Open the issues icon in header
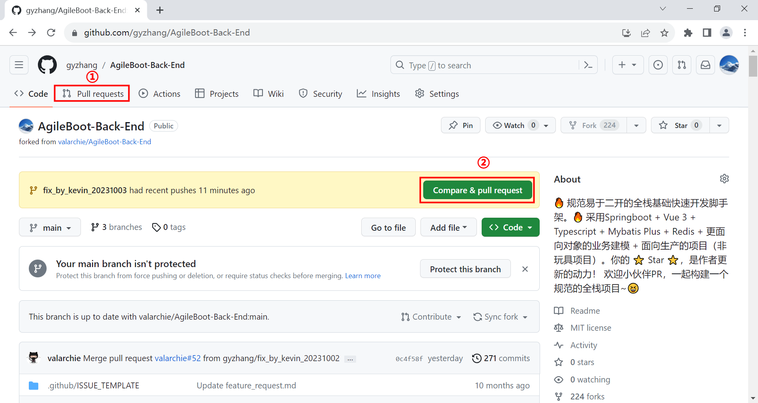Viewport: 758px width, 403px height. (658, 65)
